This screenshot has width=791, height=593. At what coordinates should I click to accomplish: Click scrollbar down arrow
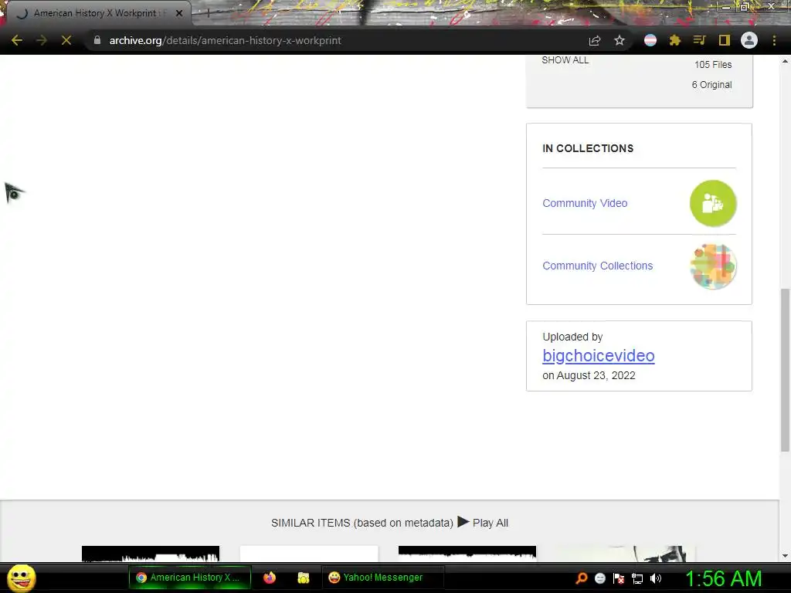point(785,556)
